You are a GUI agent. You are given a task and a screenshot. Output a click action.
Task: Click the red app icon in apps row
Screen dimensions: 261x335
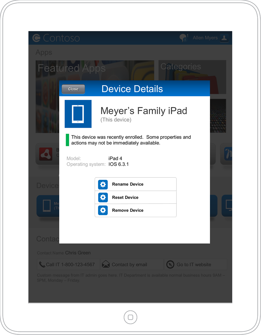pyautogui.click(x=46, y=154)
